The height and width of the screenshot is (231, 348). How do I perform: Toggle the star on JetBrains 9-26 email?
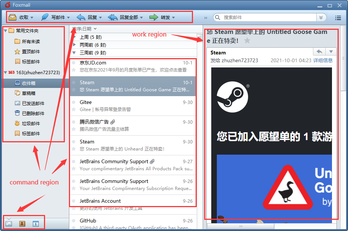coord(74,189)
